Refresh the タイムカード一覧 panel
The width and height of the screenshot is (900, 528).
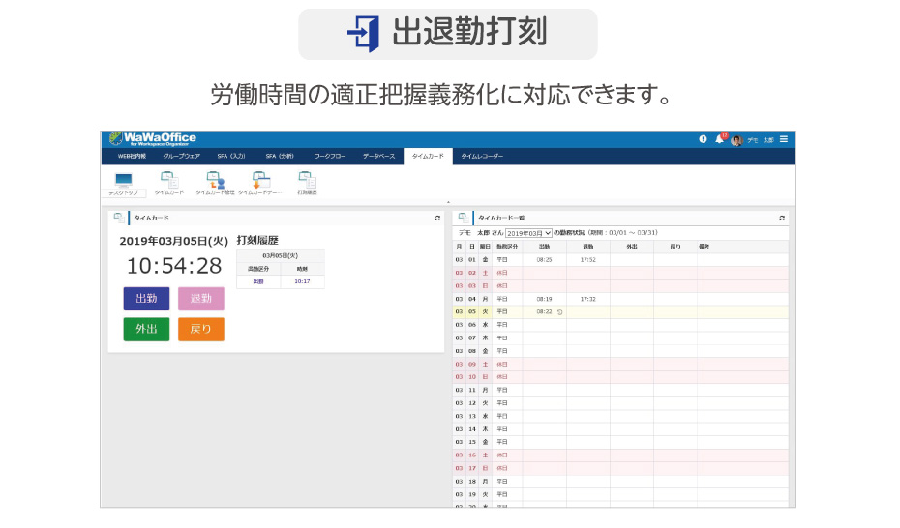point(782,219)
